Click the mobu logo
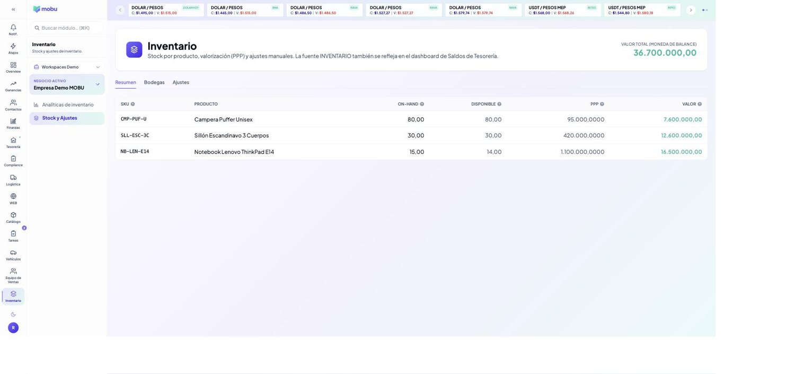This screenshot has width=795, height=374. [x=45, y=9]
